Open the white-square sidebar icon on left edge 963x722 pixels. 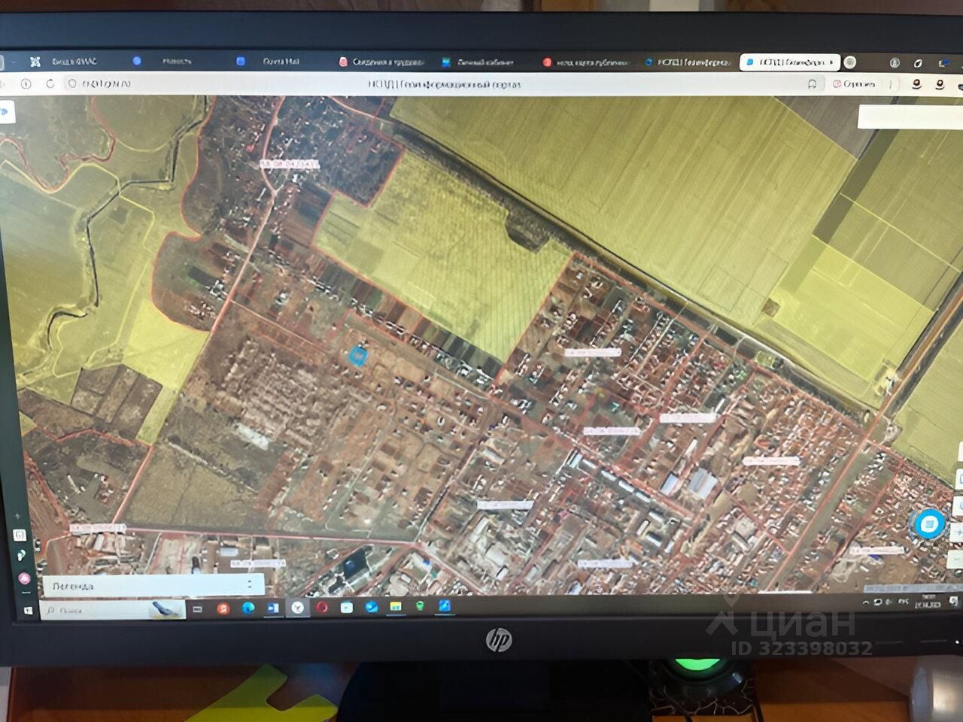click(20, 535)
